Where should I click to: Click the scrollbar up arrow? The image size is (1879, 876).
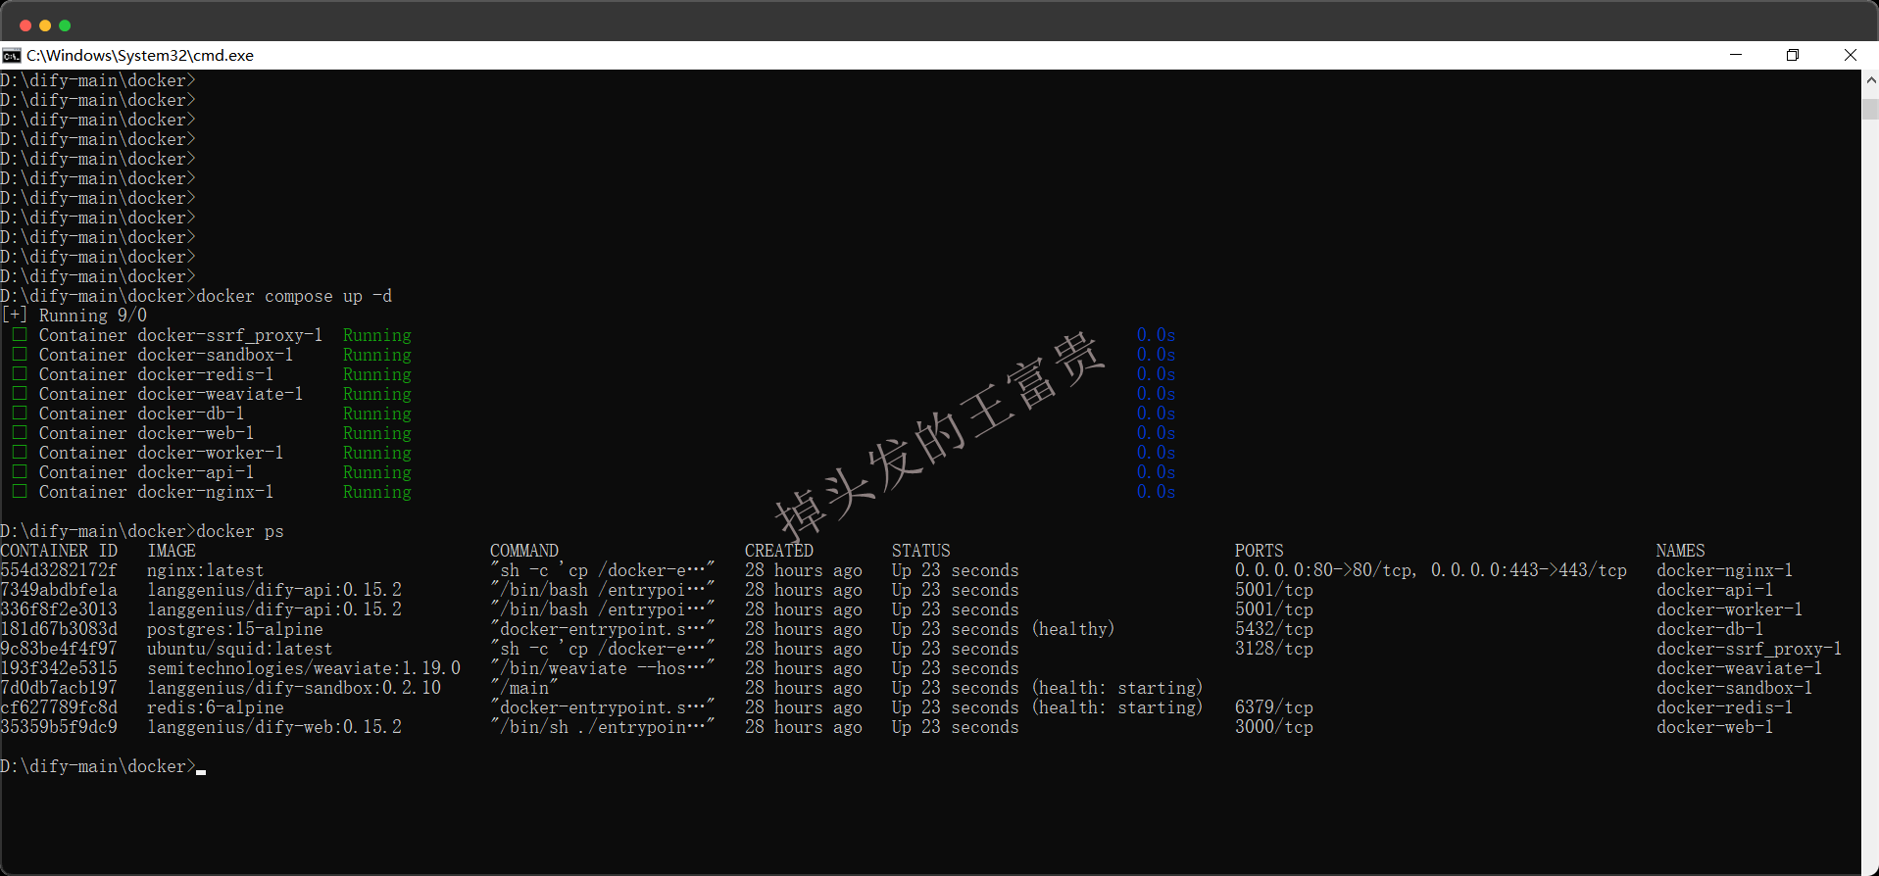pos(1870,79)
